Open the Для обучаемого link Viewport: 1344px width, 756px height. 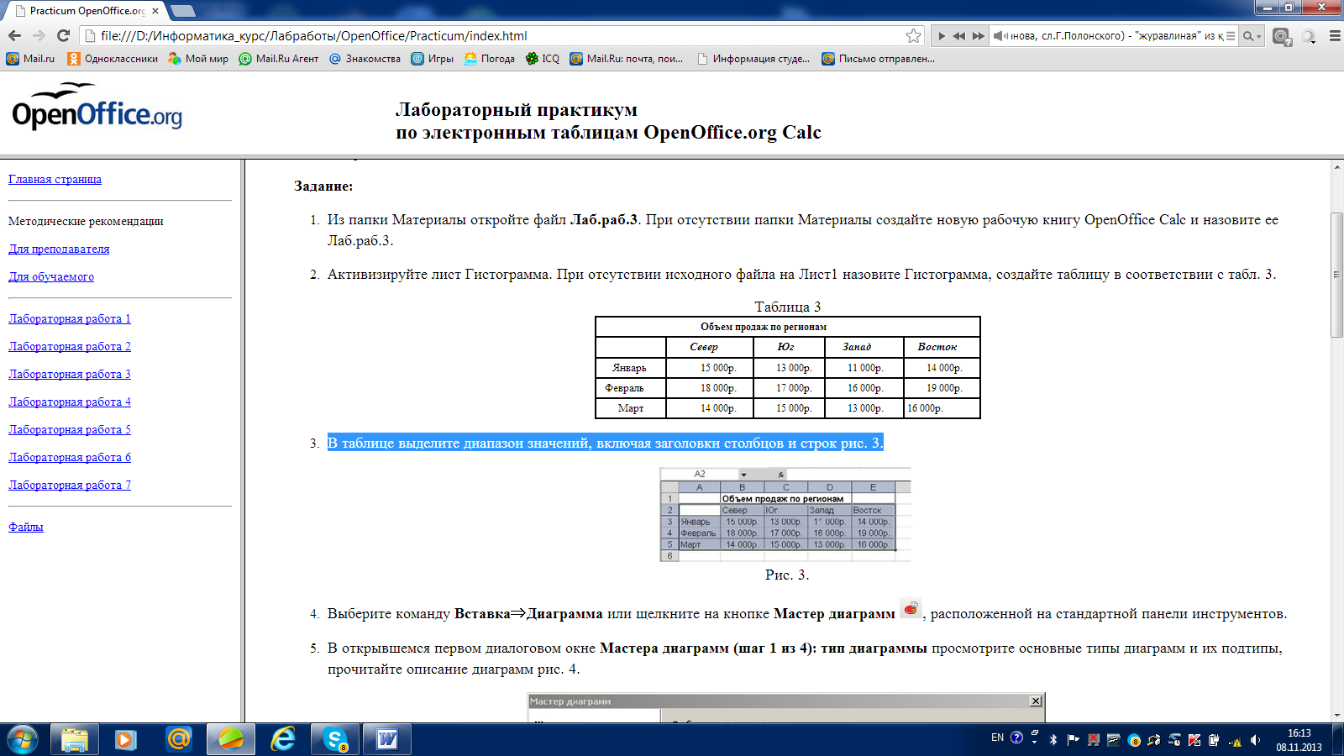(51, 276)
